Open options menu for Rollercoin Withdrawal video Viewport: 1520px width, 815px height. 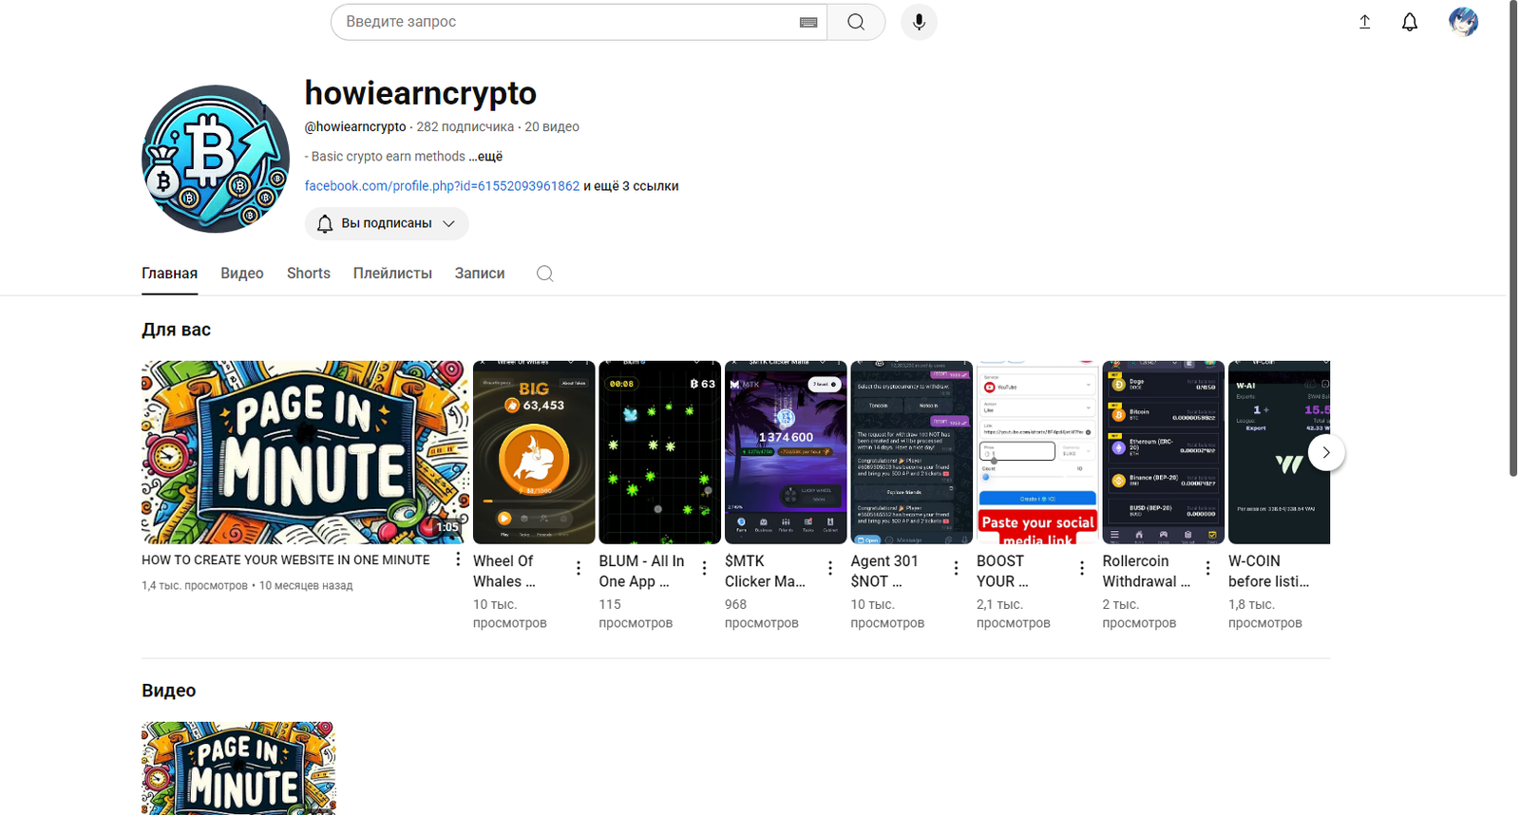point(1207,568)
